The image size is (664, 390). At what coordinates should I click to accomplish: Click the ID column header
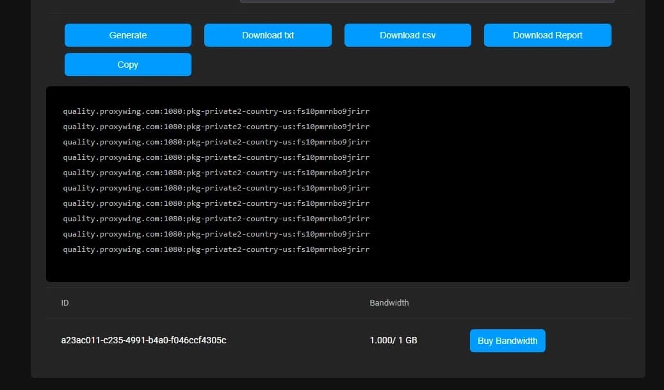(x=65, y=302)
